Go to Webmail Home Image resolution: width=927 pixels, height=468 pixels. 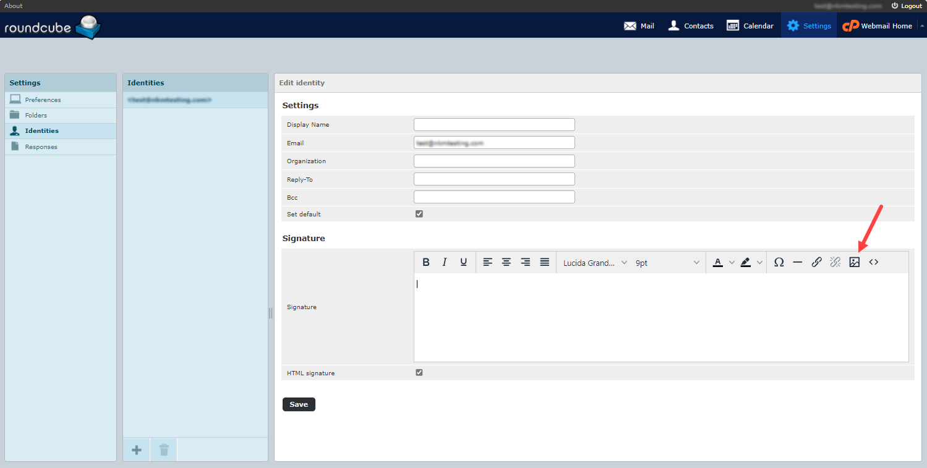coord(878,26)
